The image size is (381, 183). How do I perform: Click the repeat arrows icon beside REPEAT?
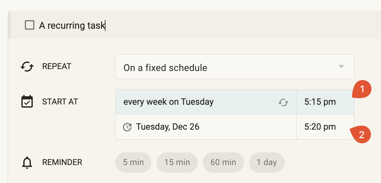click(27, 67)
